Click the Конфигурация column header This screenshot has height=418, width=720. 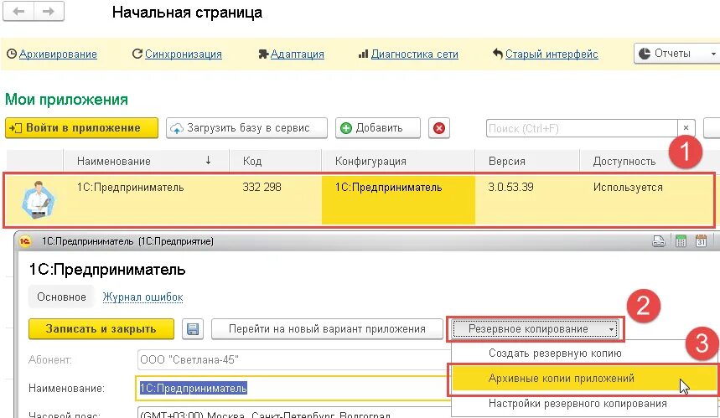coord(398,161)
